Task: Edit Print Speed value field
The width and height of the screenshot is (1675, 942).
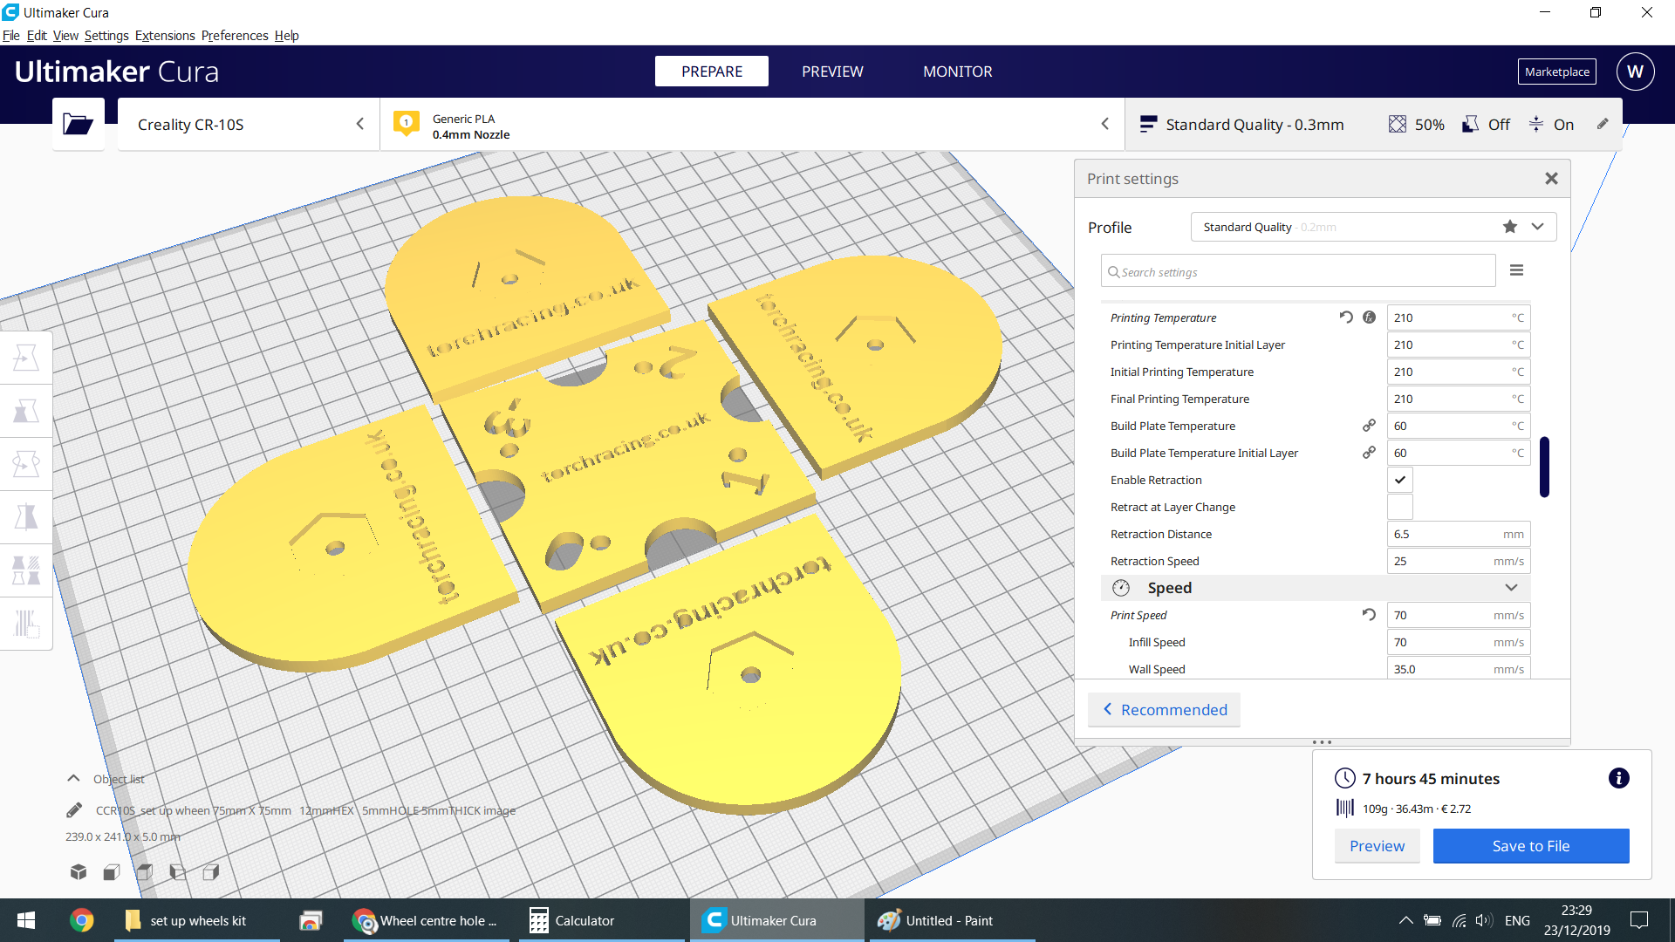Action: point(1458,615)
